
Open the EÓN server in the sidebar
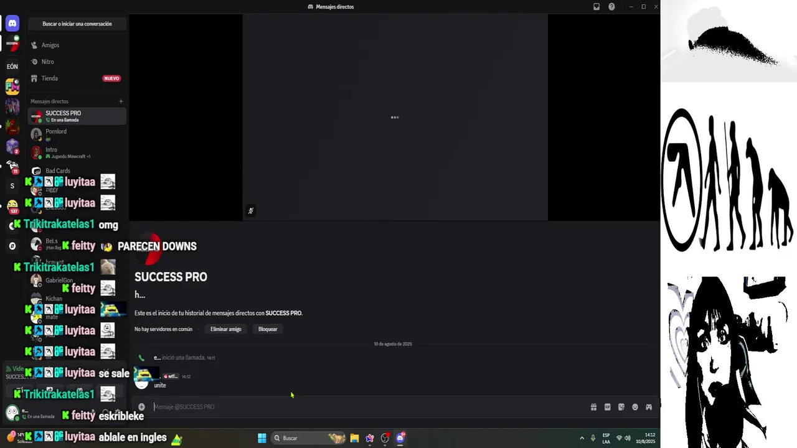12,66
